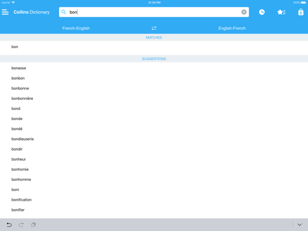This screenshot has height=231, width=308.
Task: Tap the paste clipboard icon
Action: point(33,225)
